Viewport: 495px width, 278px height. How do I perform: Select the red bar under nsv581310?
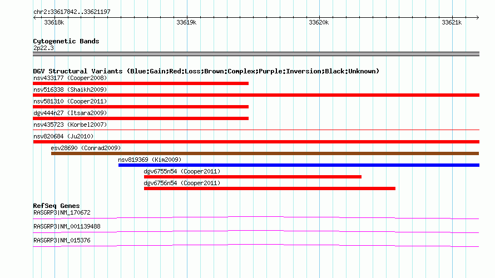tap(141, 107)
